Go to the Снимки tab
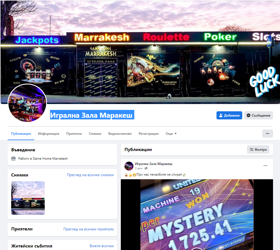Screen dimensions: 280x250 (95, 134)
